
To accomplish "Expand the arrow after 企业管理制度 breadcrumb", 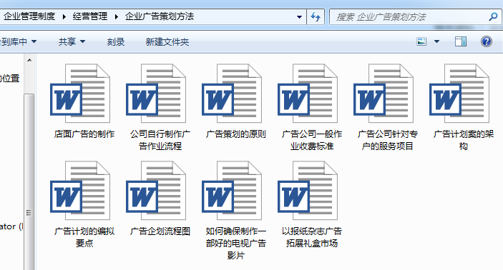I will 64,16.
